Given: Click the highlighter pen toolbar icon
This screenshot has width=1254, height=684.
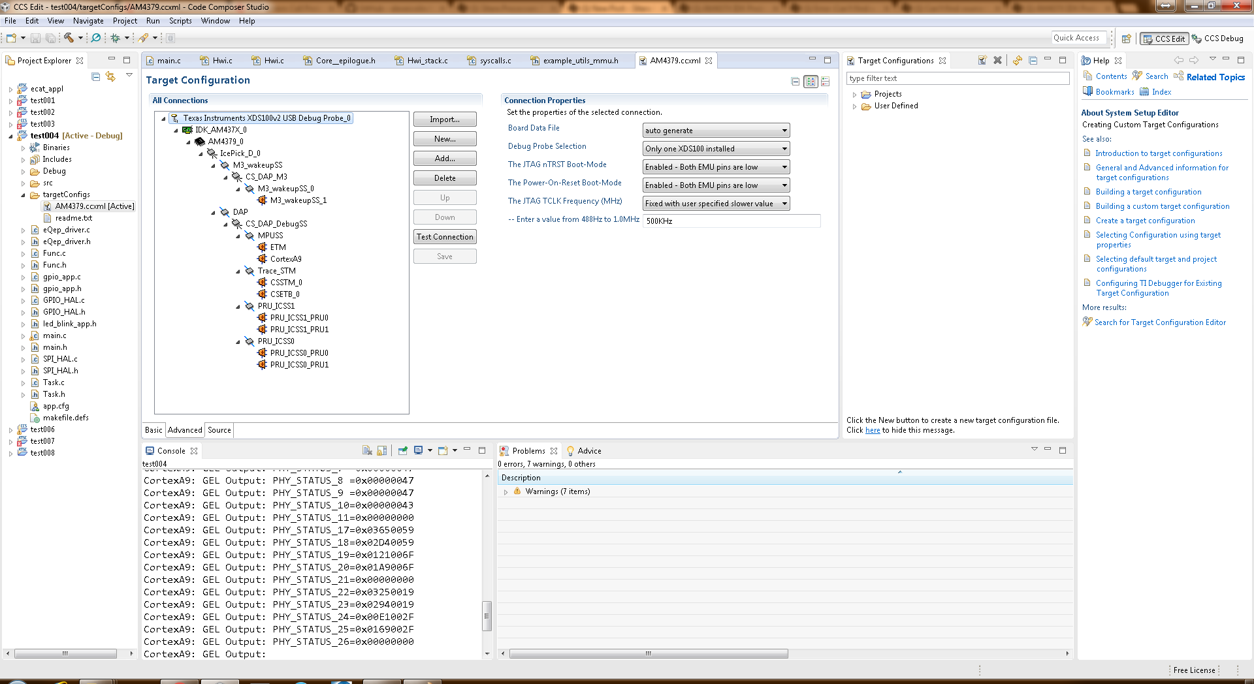Looking at the screenshot, I should (x=143, y=38).
